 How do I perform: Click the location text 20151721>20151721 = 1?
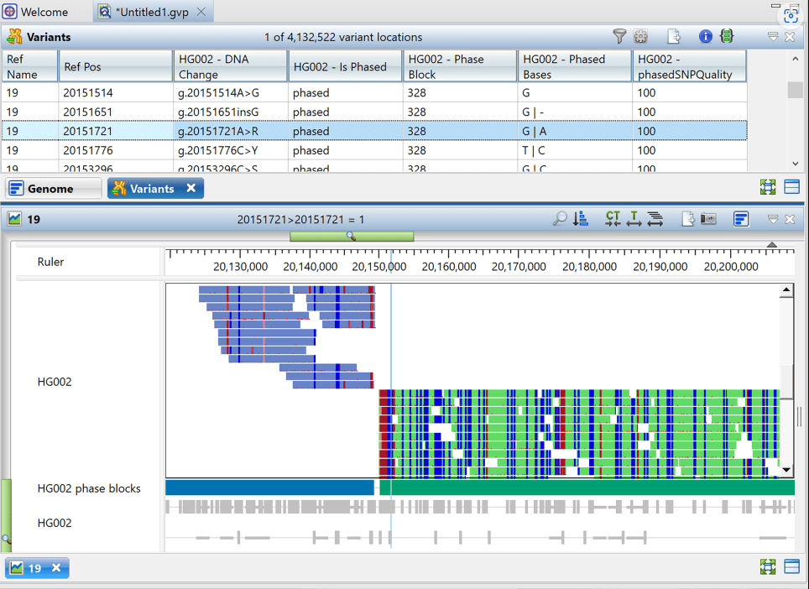click(x=300, y=220)
